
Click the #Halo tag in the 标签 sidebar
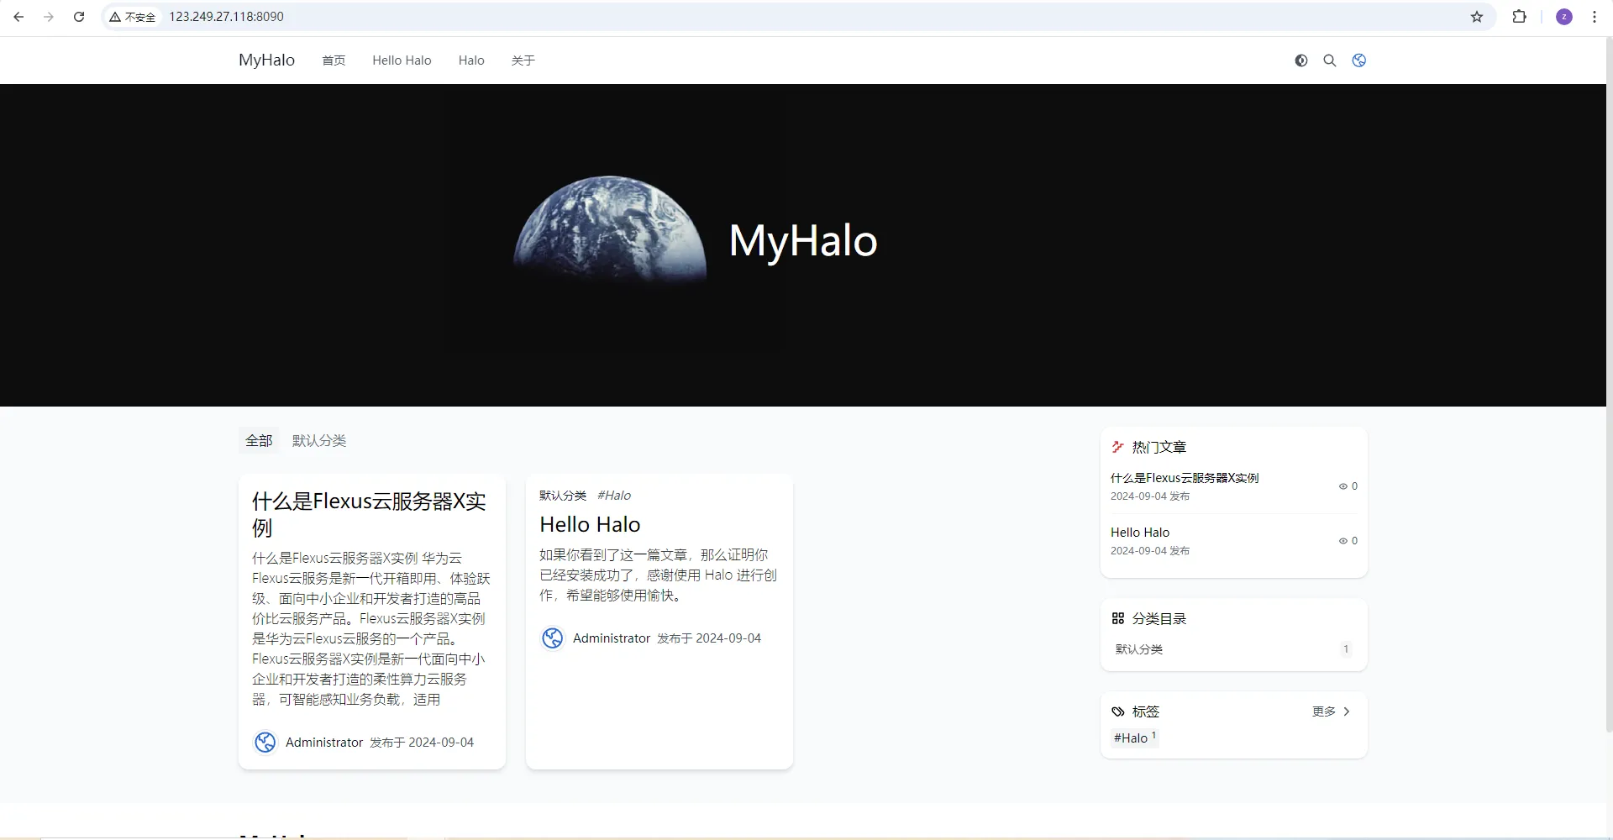(1135, 738)
